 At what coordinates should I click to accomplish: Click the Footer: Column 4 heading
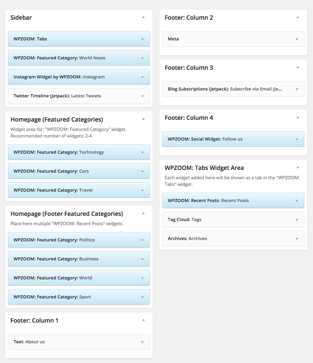click(x=189, y=118)
